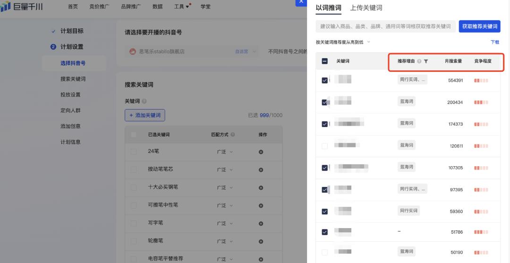Image resolution: width=510 pixels, height=263 pixels.
Task: Click the 巨量千川 logo icon
Action: [6, 7]
